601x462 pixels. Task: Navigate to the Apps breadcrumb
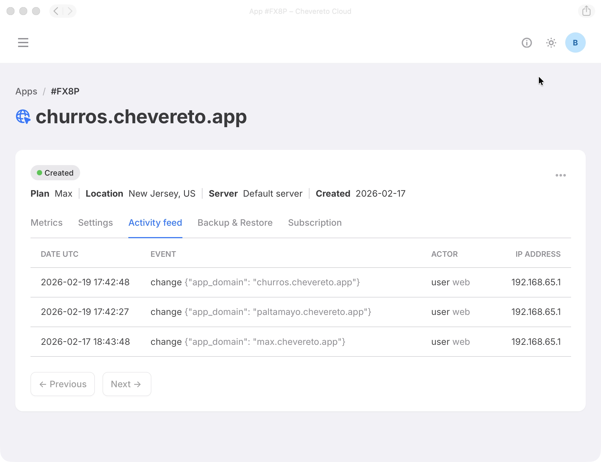26,91
